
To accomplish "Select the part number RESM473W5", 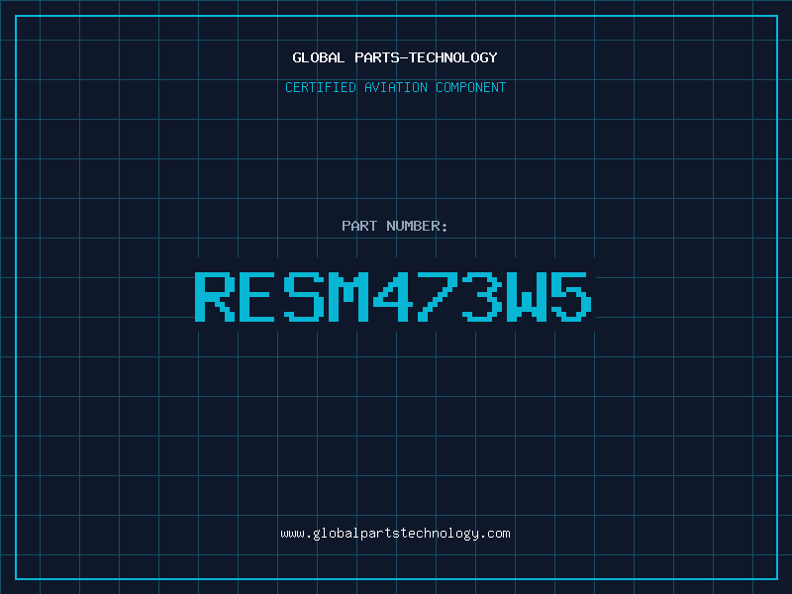I will pos(393,296).
